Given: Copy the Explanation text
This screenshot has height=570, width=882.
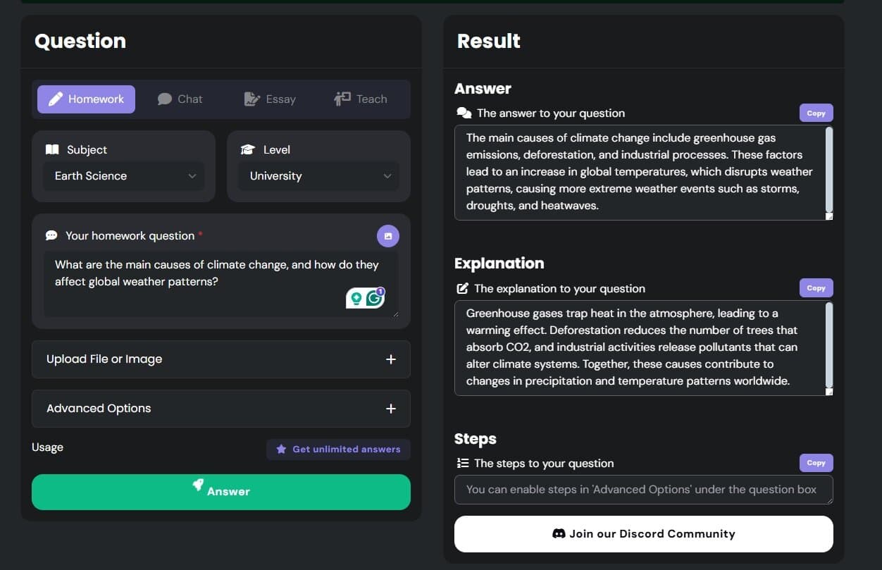Looking at the screenshot, I should (x=815, y=287).
